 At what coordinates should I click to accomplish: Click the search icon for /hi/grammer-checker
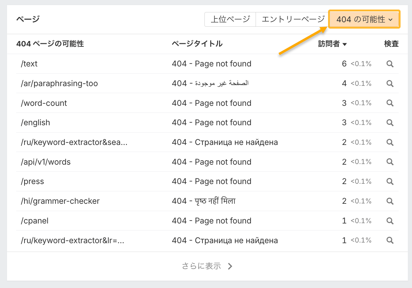point(390,201)
